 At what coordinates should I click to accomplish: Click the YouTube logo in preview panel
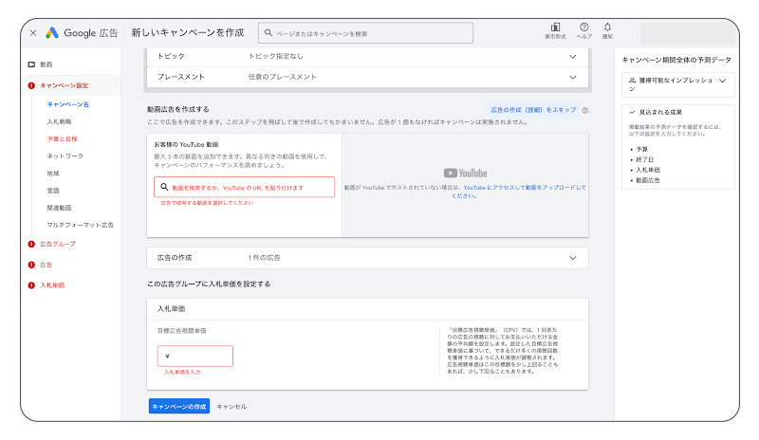click(x=465, y=174)
